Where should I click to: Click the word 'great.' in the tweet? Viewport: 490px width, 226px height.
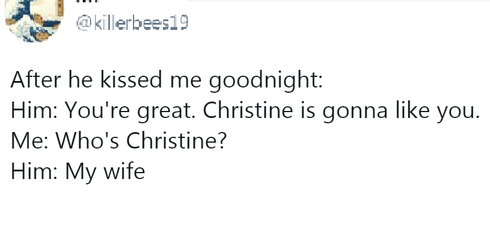point(166,112)
